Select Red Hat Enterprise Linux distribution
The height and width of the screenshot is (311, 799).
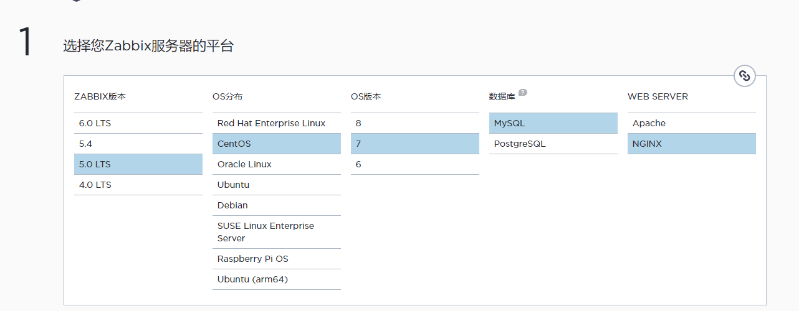[277, 123]
